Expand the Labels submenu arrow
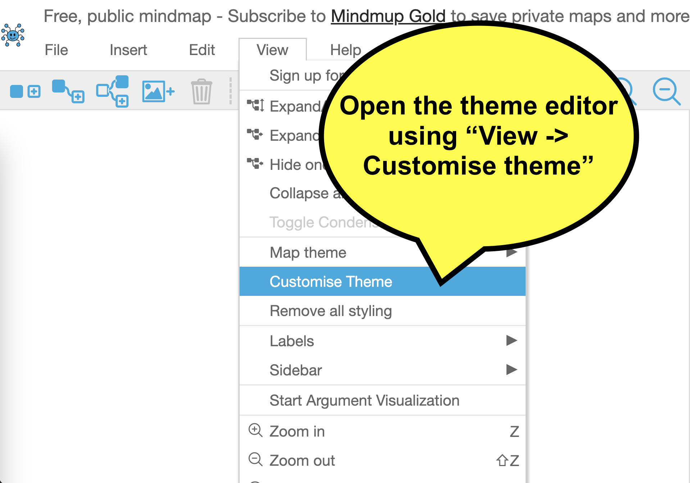The width and height of the screenshot is (690, 483). click(511, 340)
